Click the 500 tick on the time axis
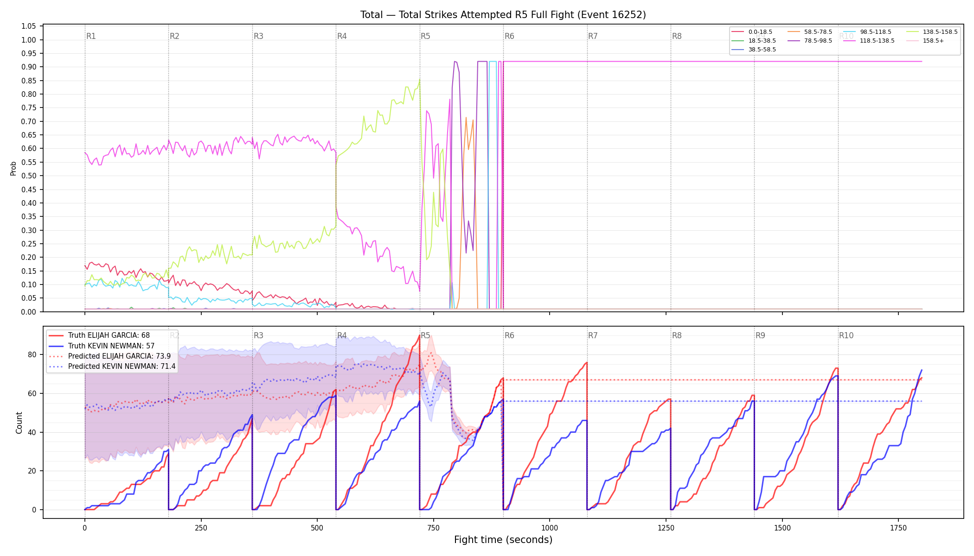 [317, 528]
